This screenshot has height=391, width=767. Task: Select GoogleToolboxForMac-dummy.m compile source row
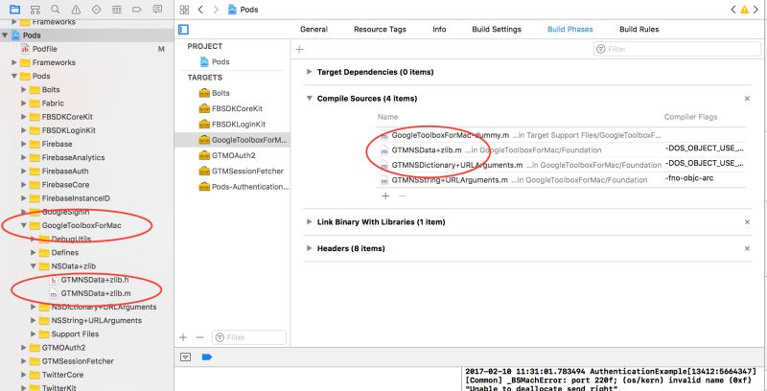561,135
